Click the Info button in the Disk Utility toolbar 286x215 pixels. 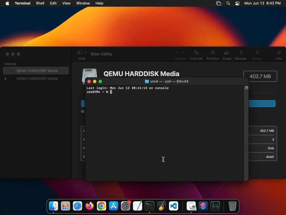[279, 55]
